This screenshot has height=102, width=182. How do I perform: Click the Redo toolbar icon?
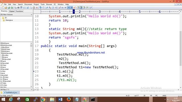click(x=43, y=8)
